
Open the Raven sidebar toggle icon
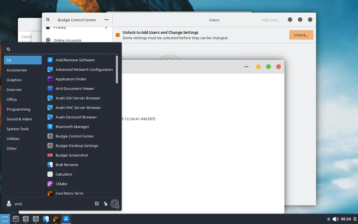point(355,219)
